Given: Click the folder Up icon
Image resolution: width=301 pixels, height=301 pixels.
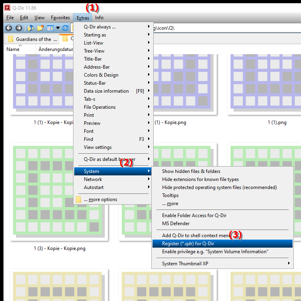Looking at the screenshot, I should [x=31, y=28].
